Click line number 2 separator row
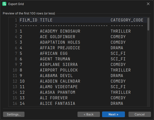 click(16, 26)
